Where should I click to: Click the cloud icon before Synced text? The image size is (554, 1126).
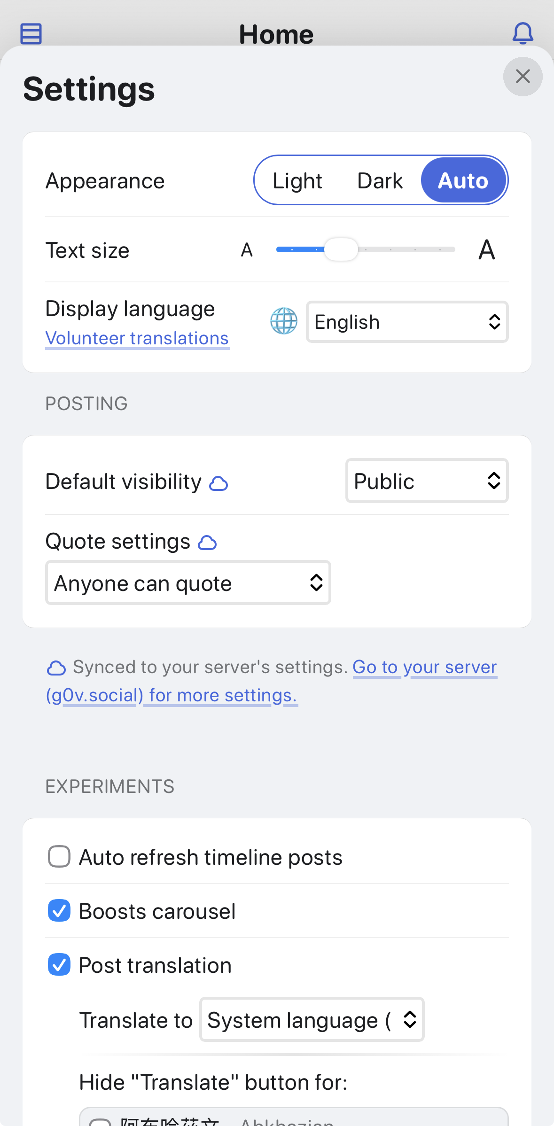coord(56,668)
